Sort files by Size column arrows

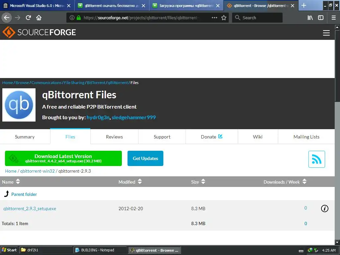[x=203, y=182]
